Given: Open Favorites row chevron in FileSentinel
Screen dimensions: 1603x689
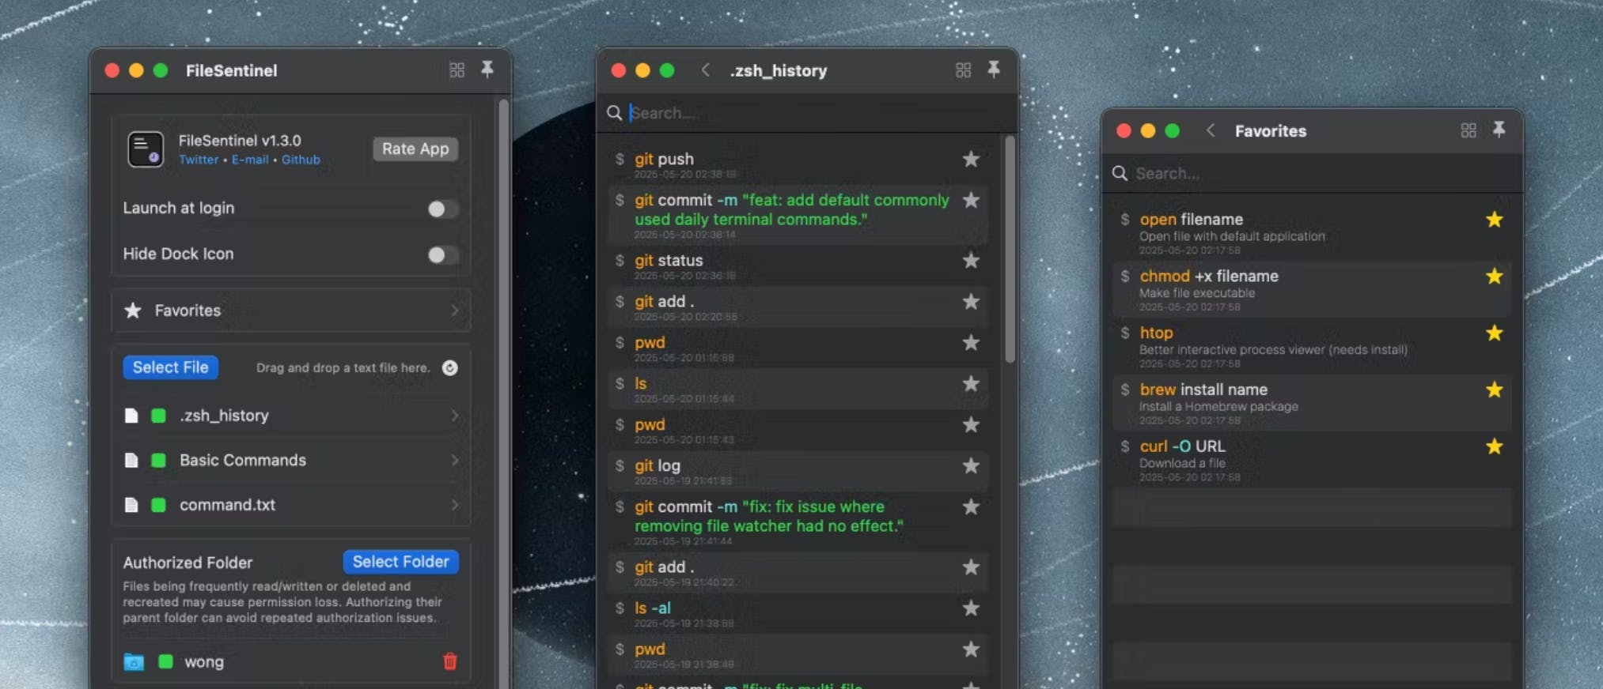Looking at the screenshot, I should click(x=455, y=311).
